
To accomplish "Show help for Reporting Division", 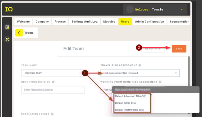I will pos(53,82).
